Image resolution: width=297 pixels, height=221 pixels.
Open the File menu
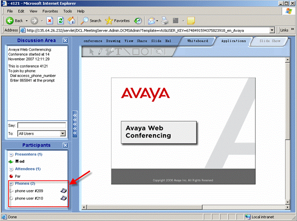click(x=10, y=11)
